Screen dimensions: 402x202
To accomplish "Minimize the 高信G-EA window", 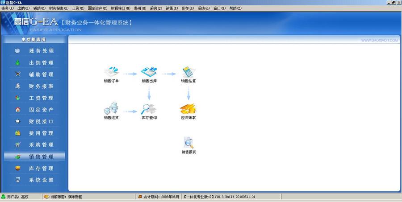I will coord(390,3).
